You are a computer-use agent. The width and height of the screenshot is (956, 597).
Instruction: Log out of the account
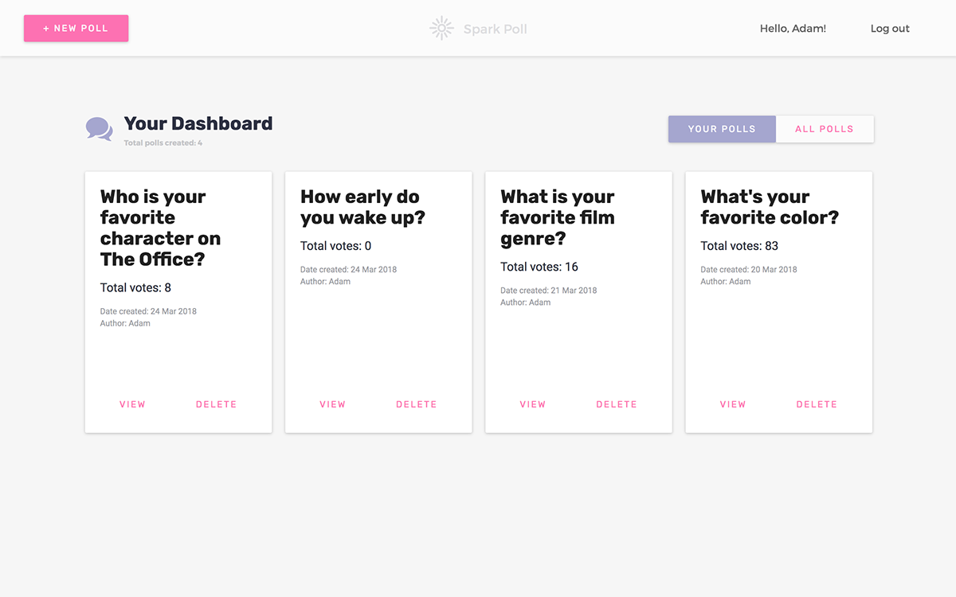point(890,29)
